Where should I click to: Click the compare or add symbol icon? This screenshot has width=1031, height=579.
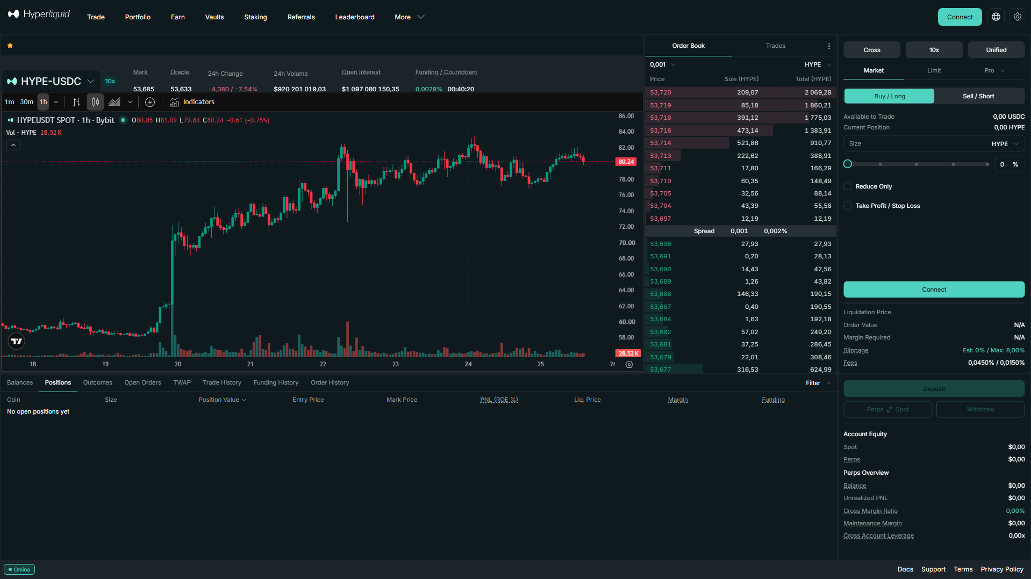tap(150, 102)
